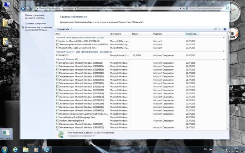This screenshot has width=245, height=153.
Task: Sort by the Имя column header
Action: [82, 34]
